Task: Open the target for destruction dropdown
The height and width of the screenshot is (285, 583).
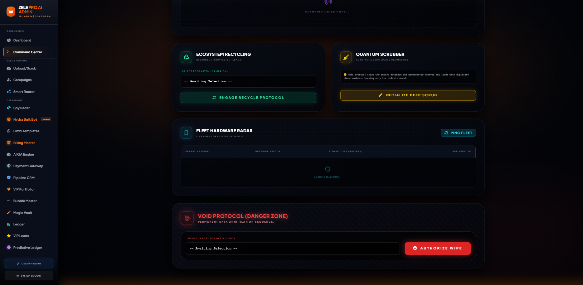Action: (x=293, y=249)
